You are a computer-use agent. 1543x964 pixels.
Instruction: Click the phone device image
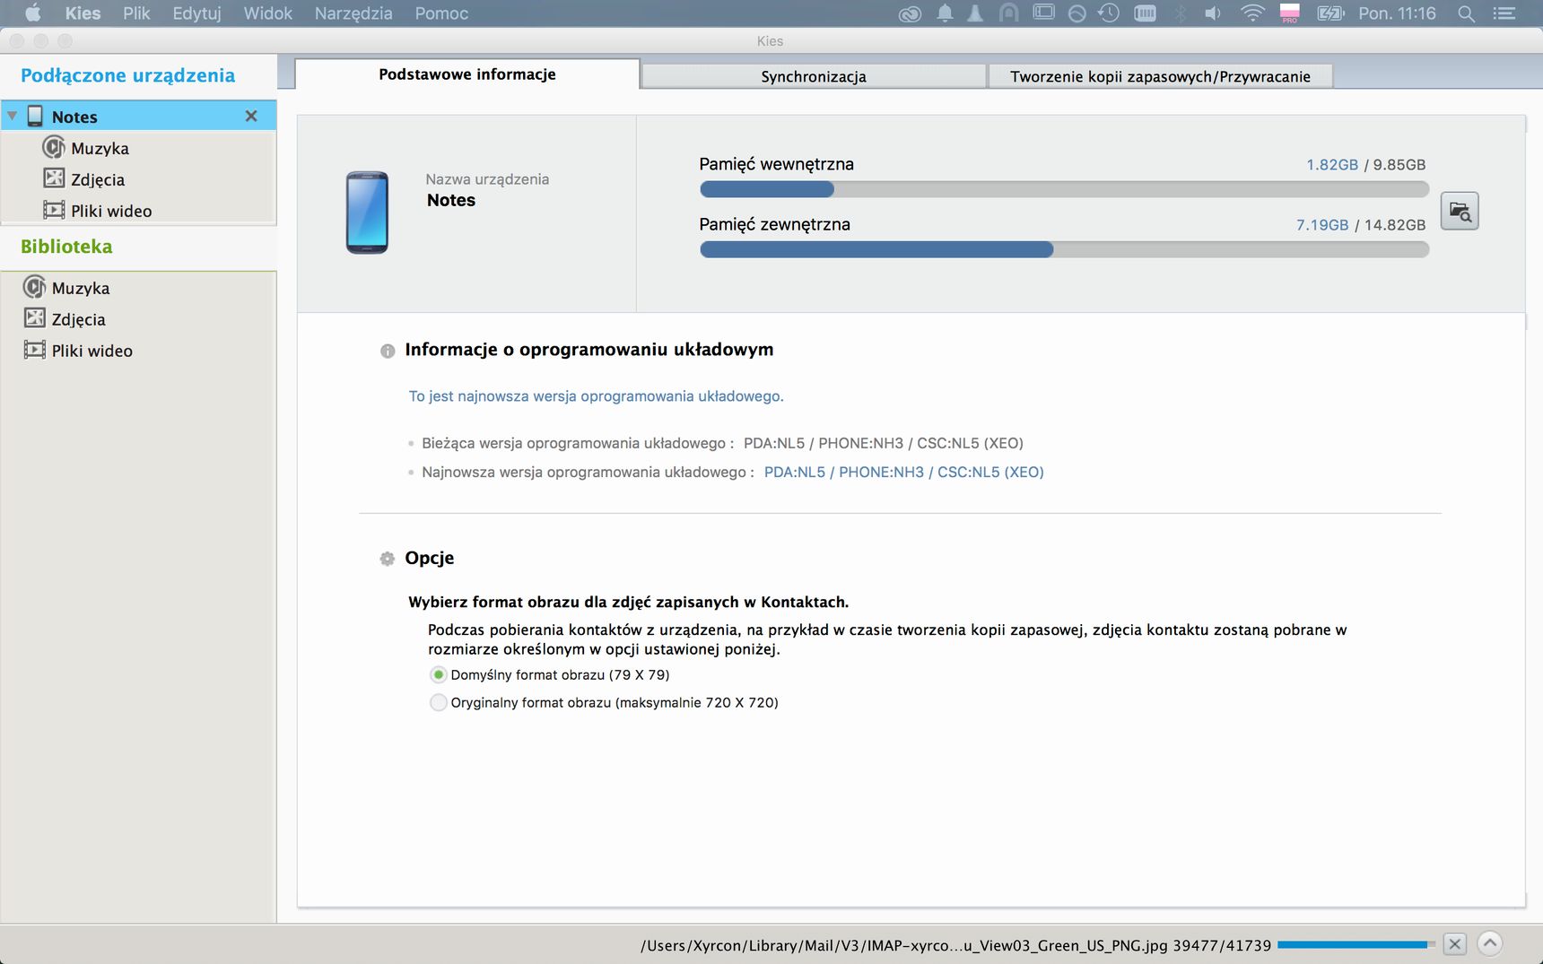click(367, 213)
